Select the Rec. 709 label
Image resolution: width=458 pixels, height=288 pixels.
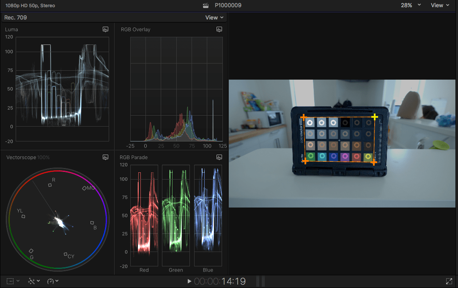point(15,17)
